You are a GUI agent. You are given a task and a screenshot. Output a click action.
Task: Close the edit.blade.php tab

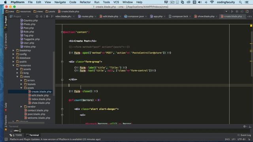coord(120,17)
